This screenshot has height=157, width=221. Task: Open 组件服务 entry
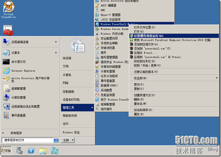point(106,109)
